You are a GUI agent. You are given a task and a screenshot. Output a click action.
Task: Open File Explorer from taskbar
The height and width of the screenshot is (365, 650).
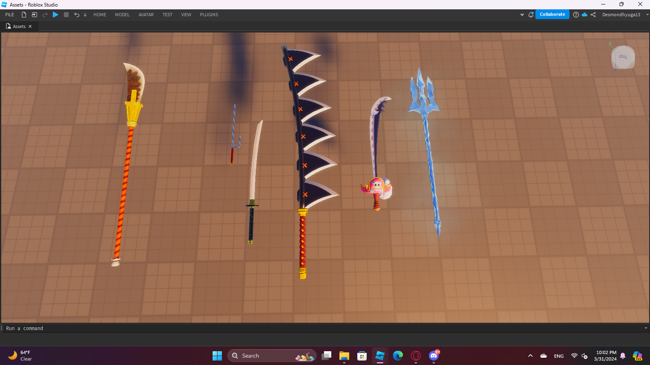click(x=344, y=356)
